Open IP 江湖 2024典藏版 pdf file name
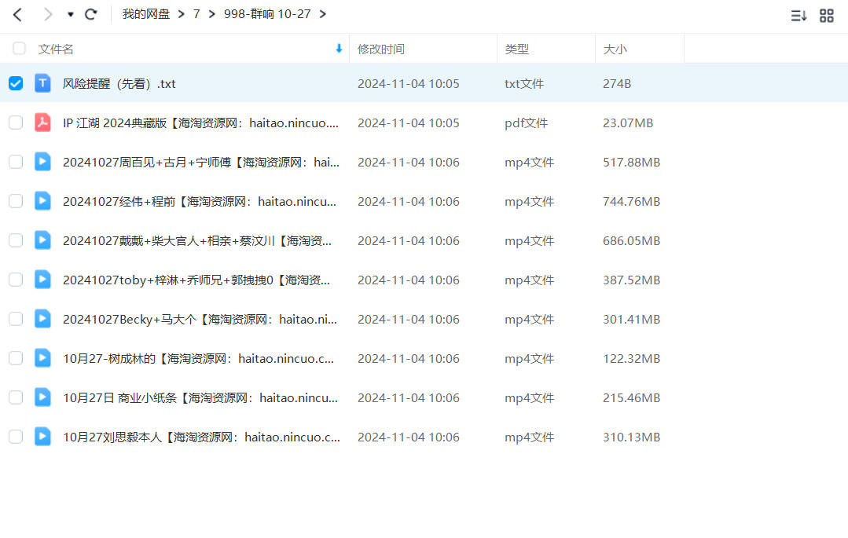848x538 pixels. (200, 123)
